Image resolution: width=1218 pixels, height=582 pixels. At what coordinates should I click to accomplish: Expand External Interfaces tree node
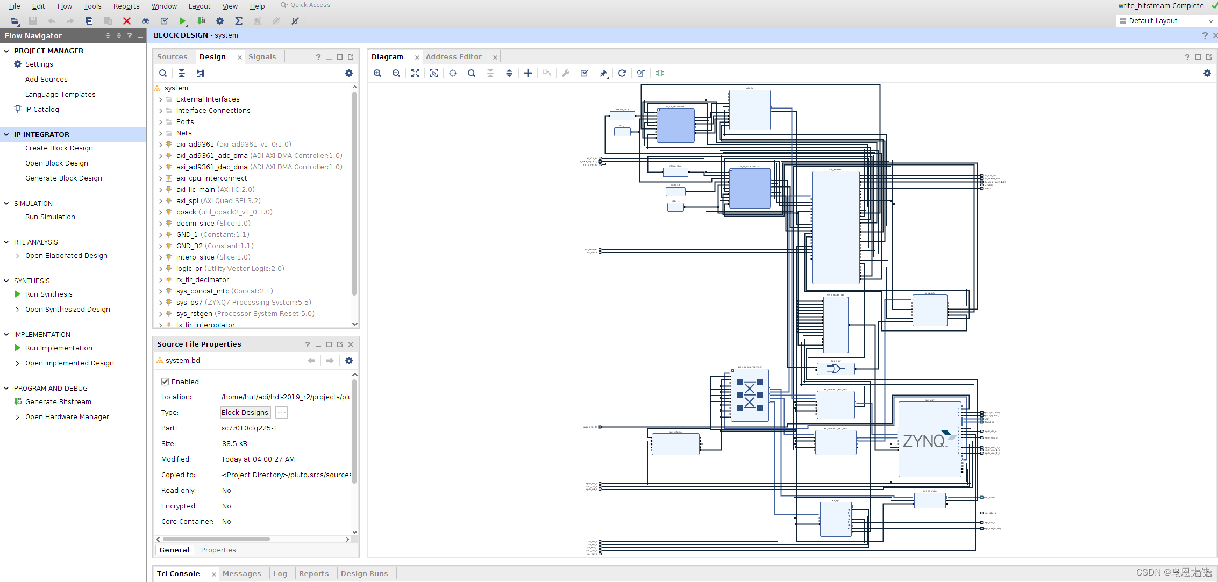click(x=160, y=99)
